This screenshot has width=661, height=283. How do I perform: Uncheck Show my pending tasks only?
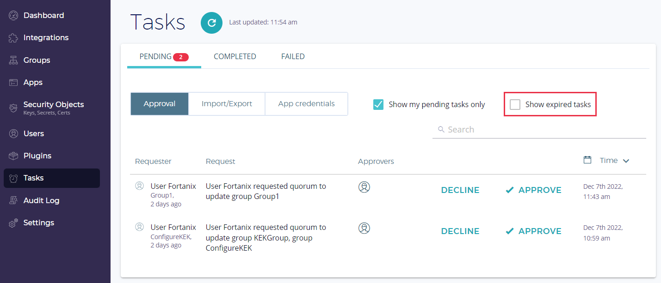point(378,104)
